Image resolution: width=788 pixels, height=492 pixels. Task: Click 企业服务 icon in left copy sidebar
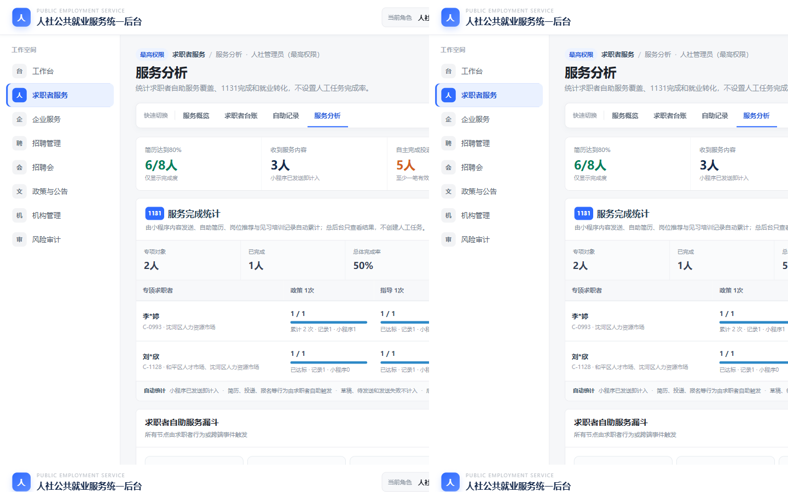[19, 119]
